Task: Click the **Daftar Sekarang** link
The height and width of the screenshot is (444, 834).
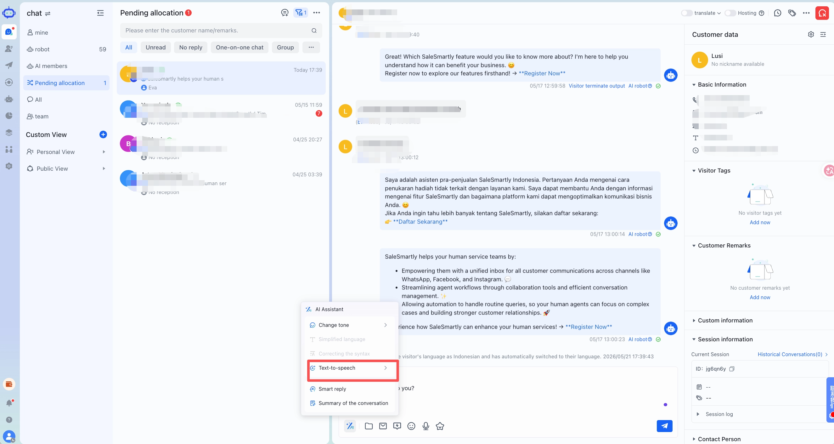Action: point(420,221)
